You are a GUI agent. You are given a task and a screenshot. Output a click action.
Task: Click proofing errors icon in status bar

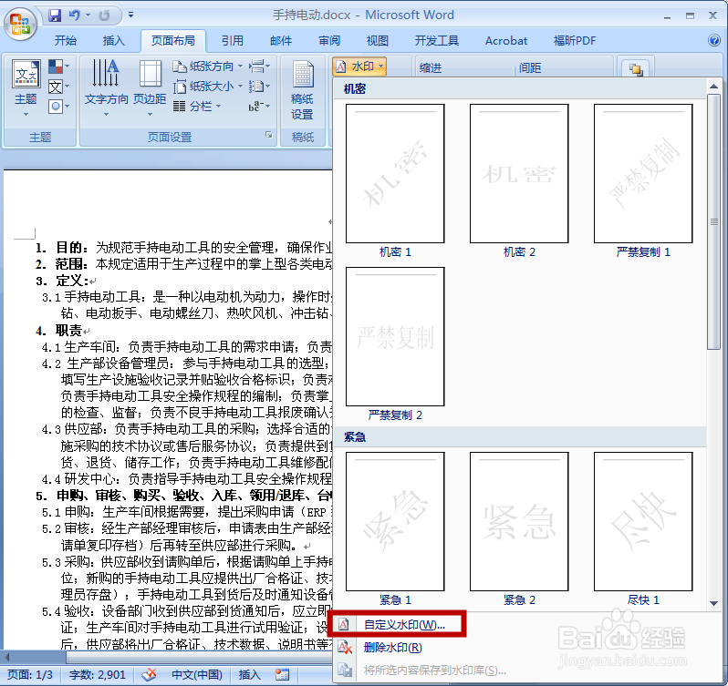point(149,675)
